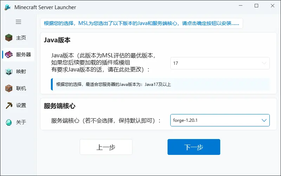Maximize the launcher window
Image resolution: width=281 pixels, height=176 pixels.
pyautogui.click(x=256, y=6)
